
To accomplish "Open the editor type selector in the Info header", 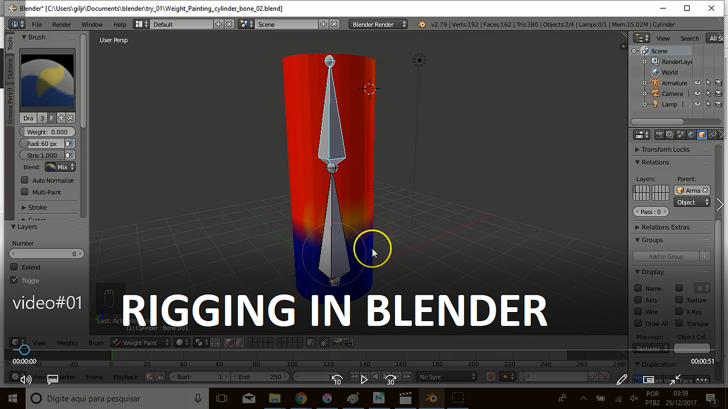I will (18, 24).
